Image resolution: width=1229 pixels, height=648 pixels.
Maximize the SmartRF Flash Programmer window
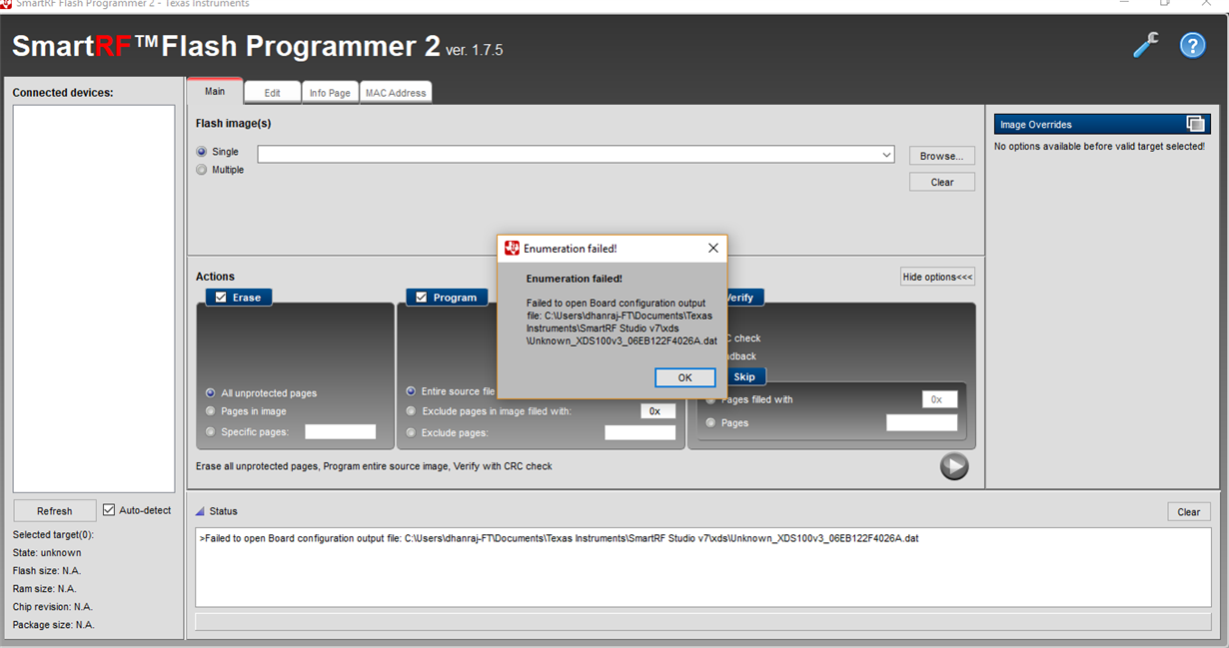1165,3
